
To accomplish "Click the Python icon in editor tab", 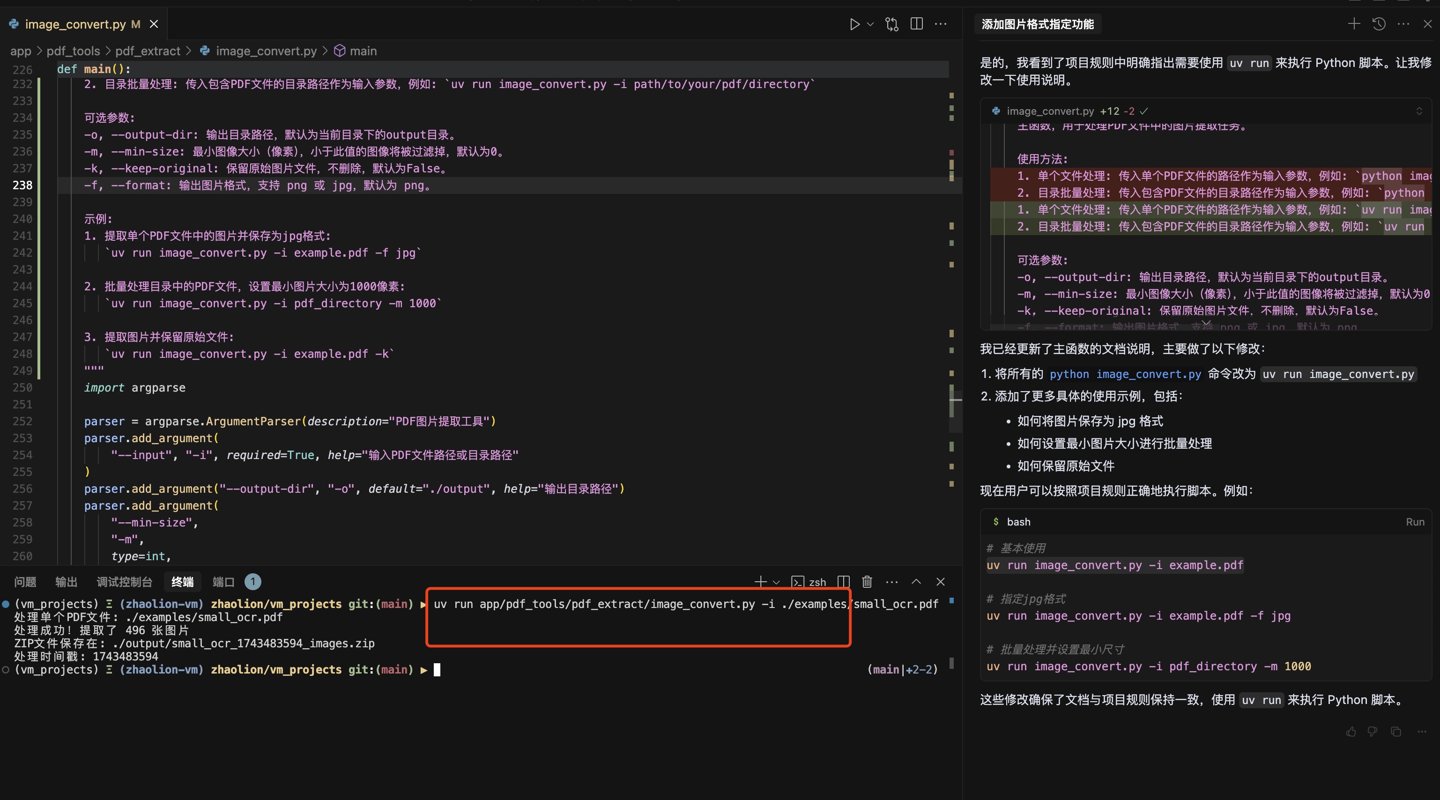I will (14, 24).
